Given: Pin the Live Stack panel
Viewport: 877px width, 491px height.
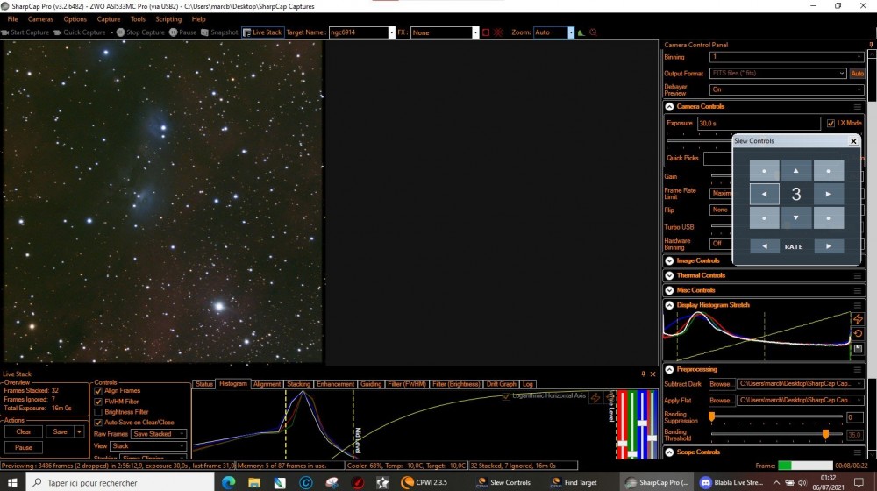Looking at the screenshot, I should (x=643, y=374).
